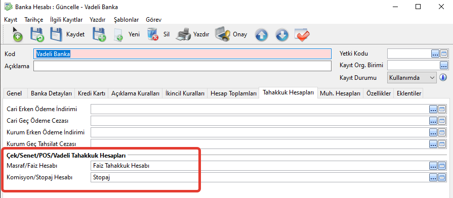Open the form icon beside Yetki Kodu
The width and height of the screenshot is (453, 198).
click(x=443, y=54)
